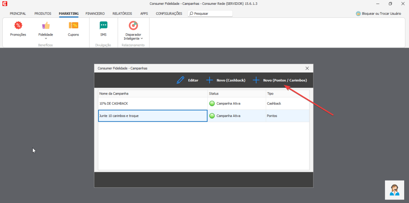Open the CONFIGURAÇÕES tab
The image size is (409, 203).
(169, 14)
